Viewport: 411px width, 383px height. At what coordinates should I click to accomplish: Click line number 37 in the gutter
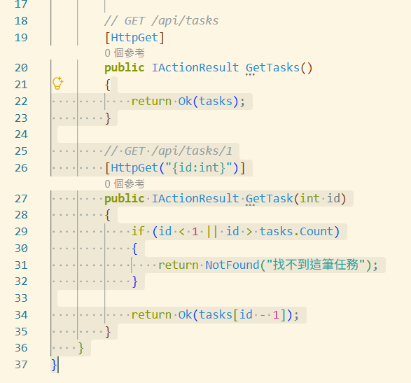[x=21, y=365]
